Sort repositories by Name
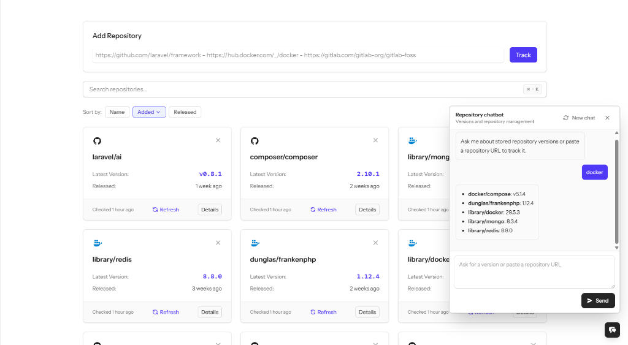The height and width of the screenshot is (345, 628). (x=117, y=112)
